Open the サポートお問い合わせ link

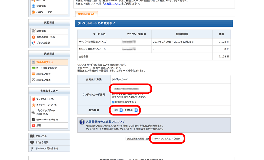[x=49, y=148]
